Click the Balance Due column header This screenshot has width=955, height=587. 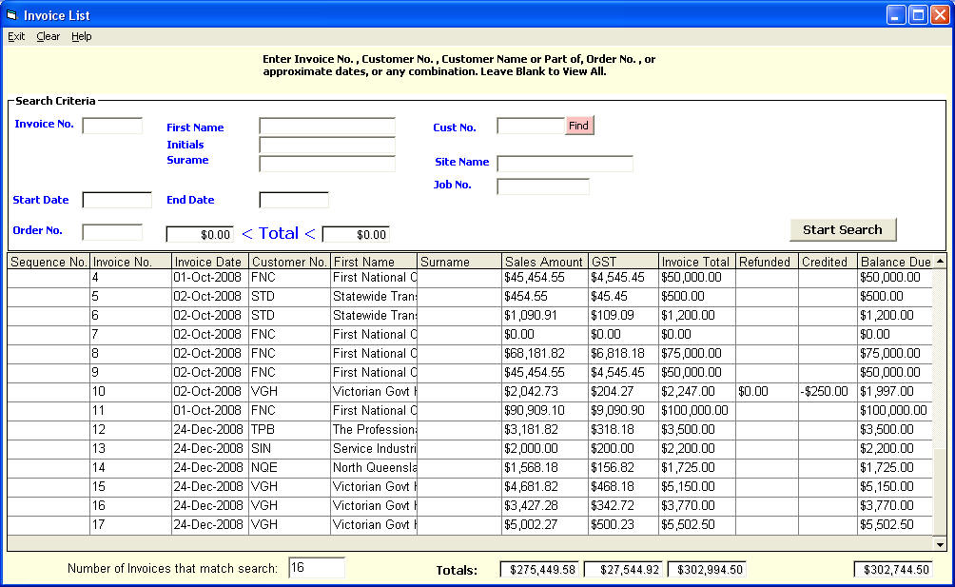point(895,262)
